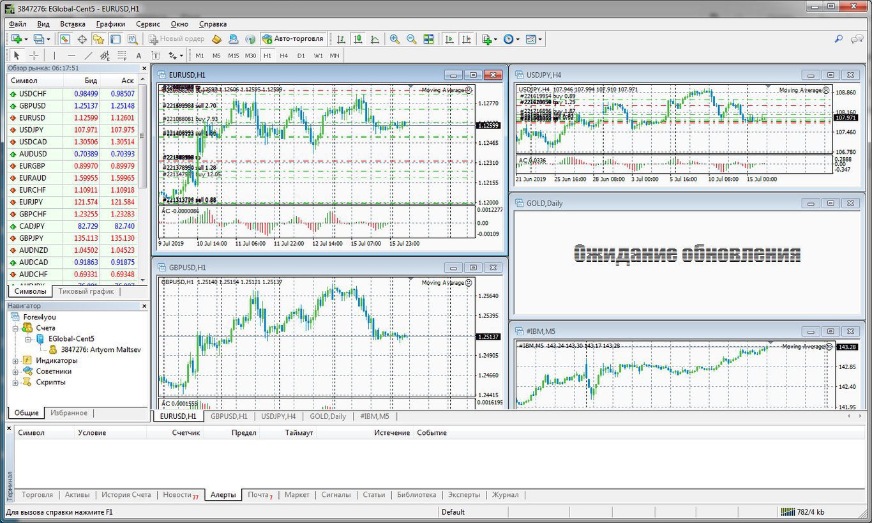Switch to Тиковый график tab
Image resolution: width=872 pixels, height=523 pixels.
pos(86,291)
